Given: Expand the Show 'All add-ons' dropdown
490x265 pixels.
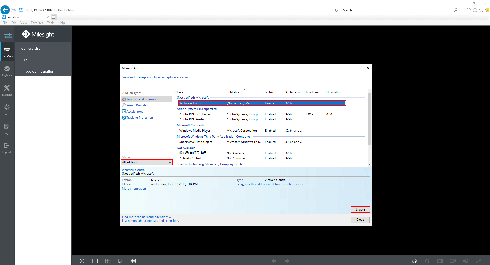Looking at the screenshot, I should tap(146, 162).
